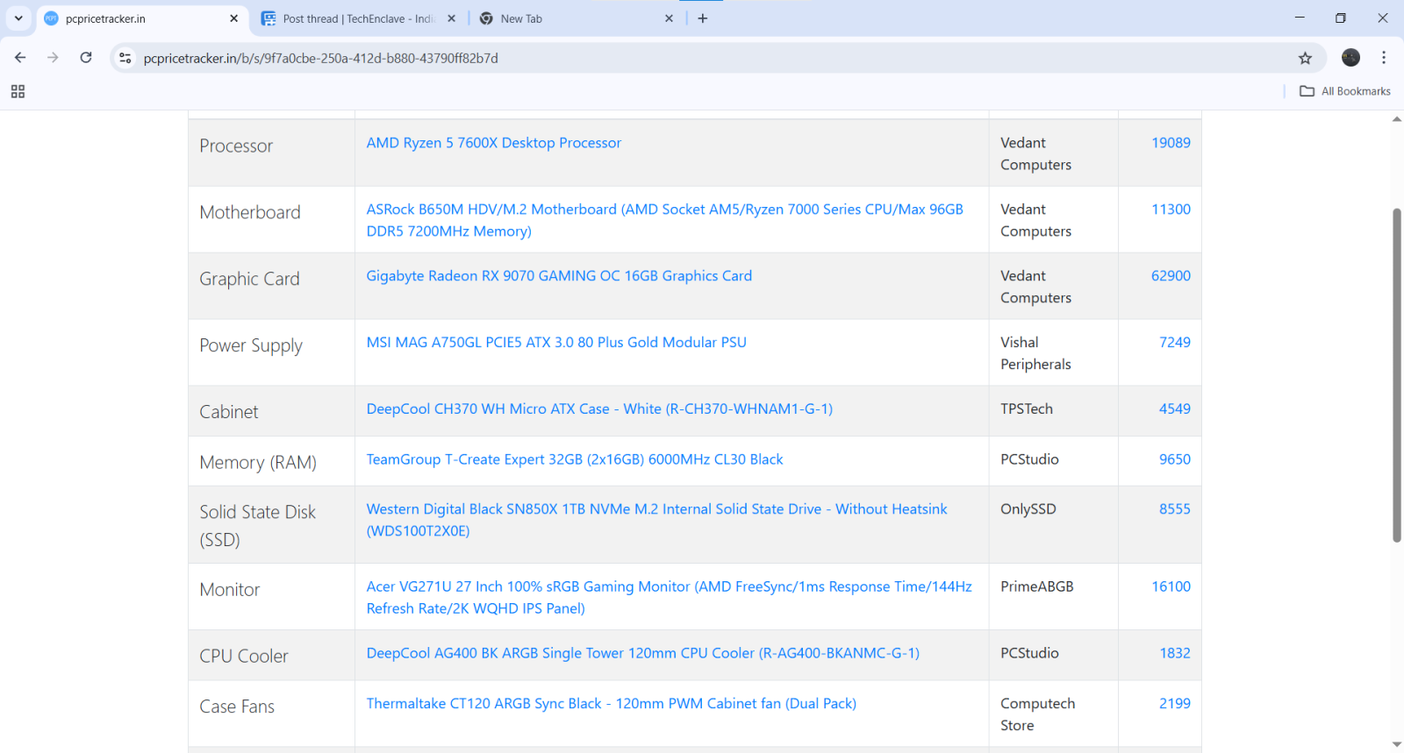Open a new browser tab with plus icon
The image size is (1404, 753).
(702, 18)
